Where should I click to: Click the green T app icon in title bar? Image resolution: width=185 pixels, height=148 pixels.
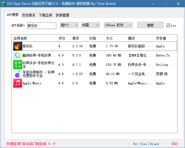[x=3, y=4]
